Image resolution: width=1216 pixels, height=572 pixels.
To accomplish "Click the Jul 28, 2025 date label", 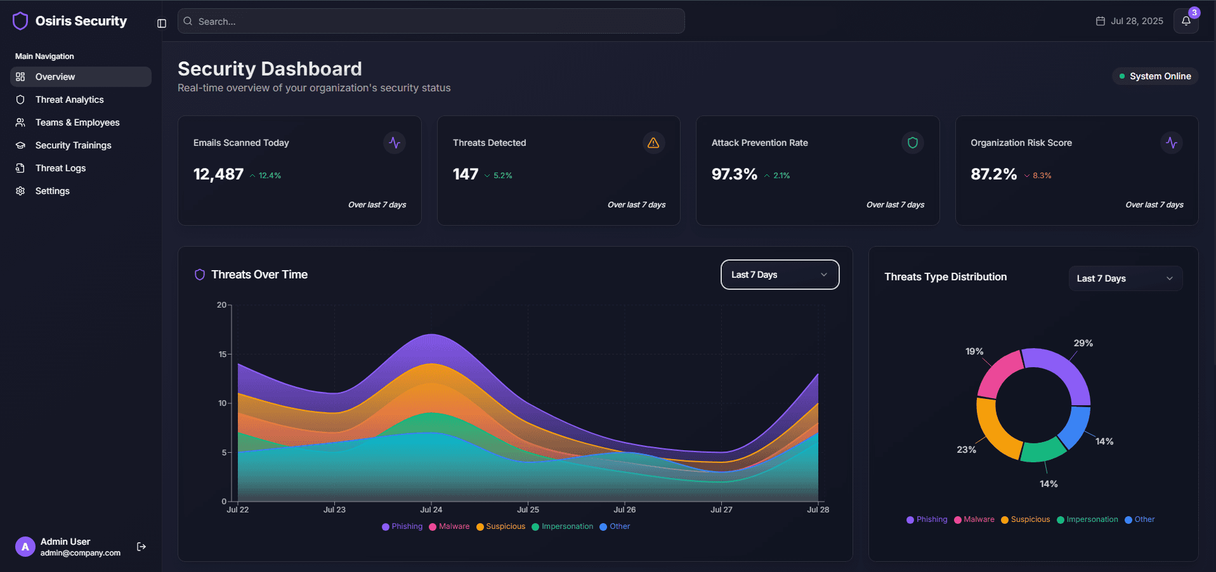I will tap(1137, 21).
